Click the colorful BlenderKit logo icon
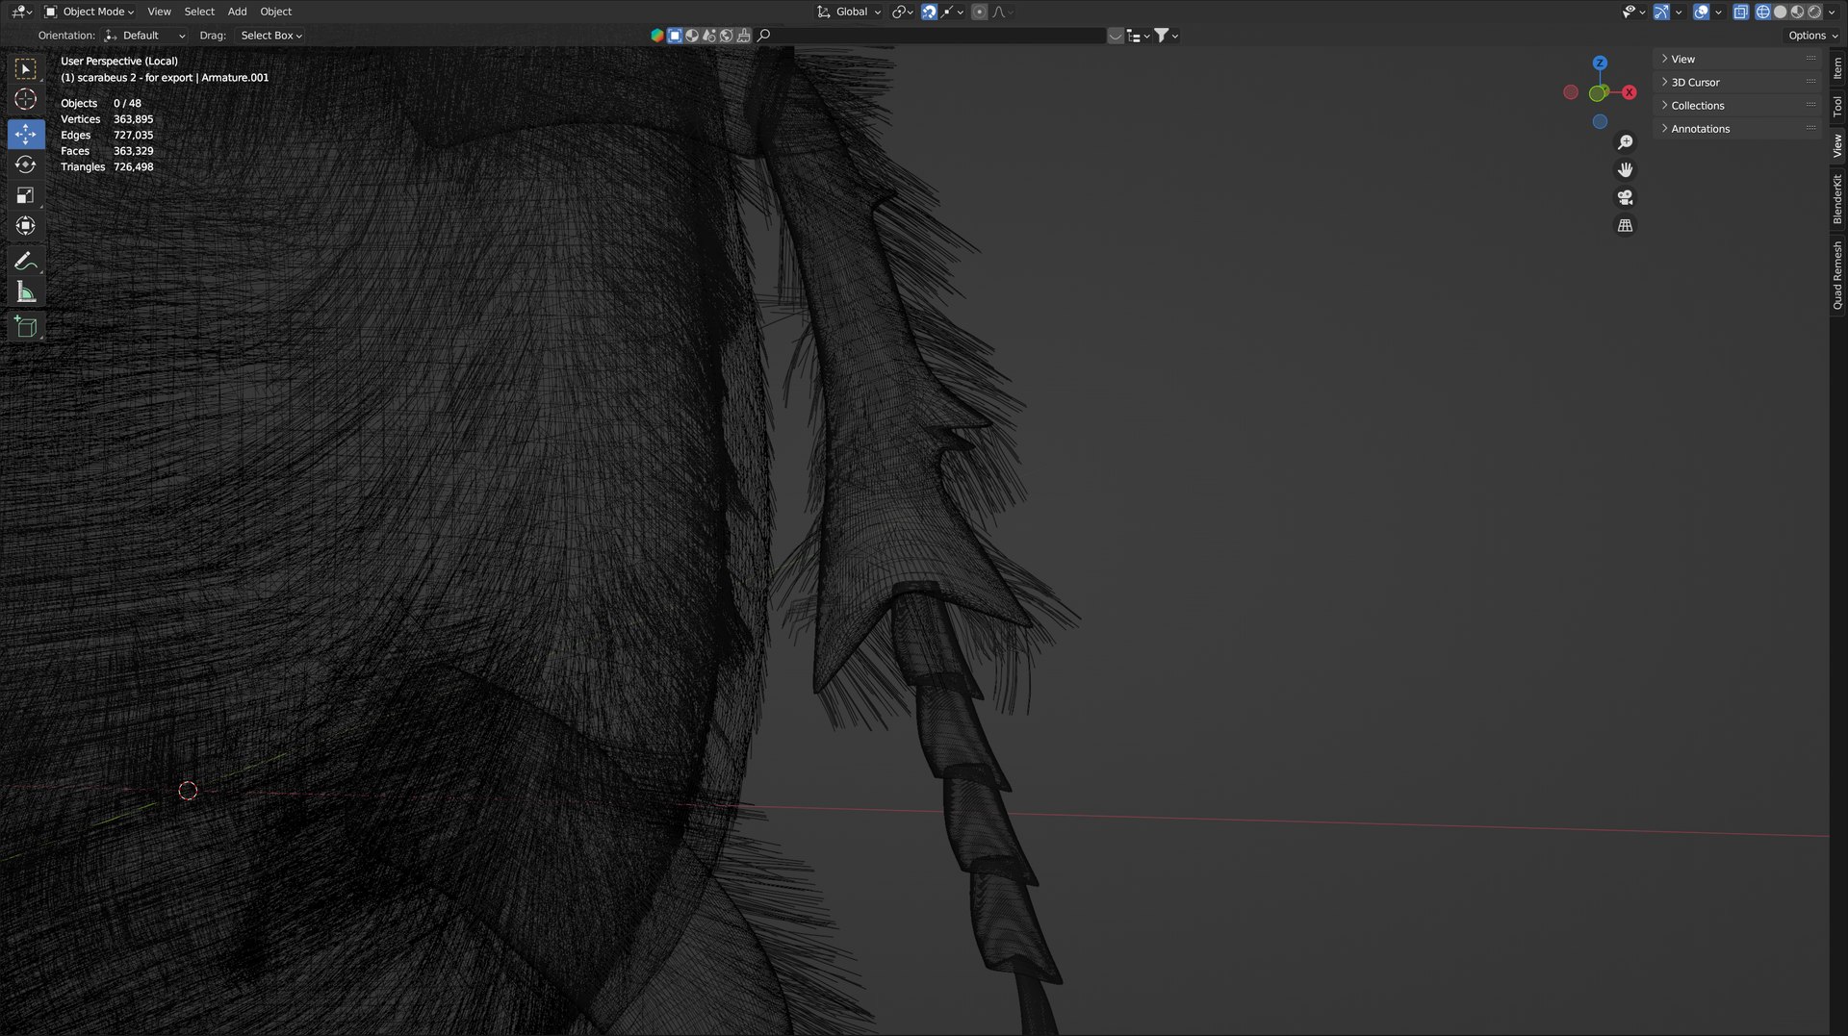Image resolution: width=1848 pixels, height=1036 pixels. pyautogui.click(x=656, y=36)
